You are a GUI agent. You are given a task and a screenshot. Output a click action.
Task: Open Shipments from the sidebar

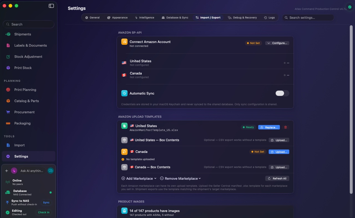coord(29,34)
